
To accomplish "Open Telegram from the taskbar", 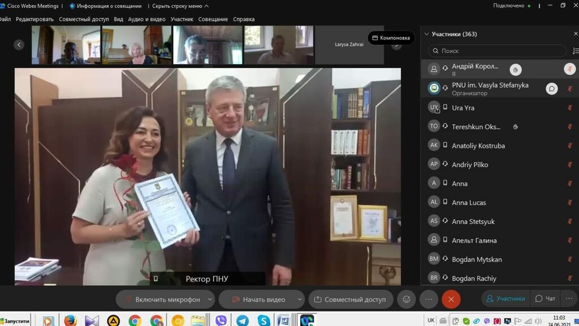I will point(242,320).
